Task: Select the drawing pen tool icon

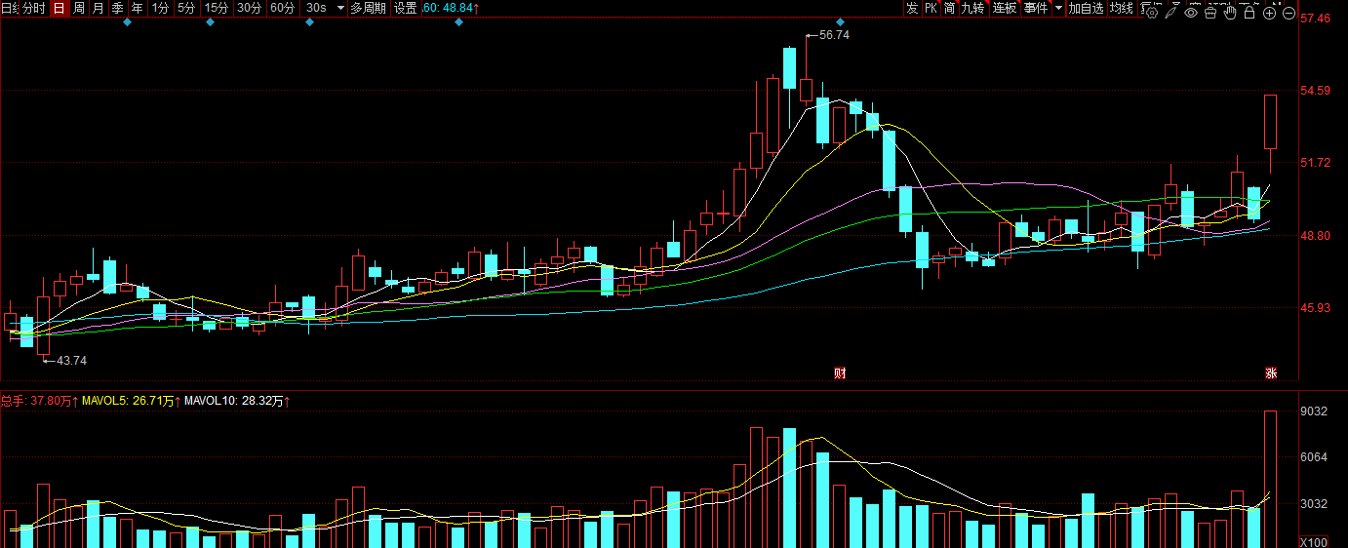Action: tap(1170, 13)
